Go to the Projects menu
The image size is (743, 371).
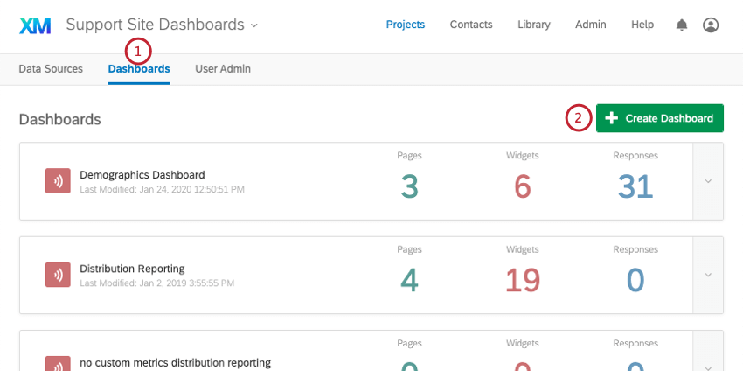point(405,24)
